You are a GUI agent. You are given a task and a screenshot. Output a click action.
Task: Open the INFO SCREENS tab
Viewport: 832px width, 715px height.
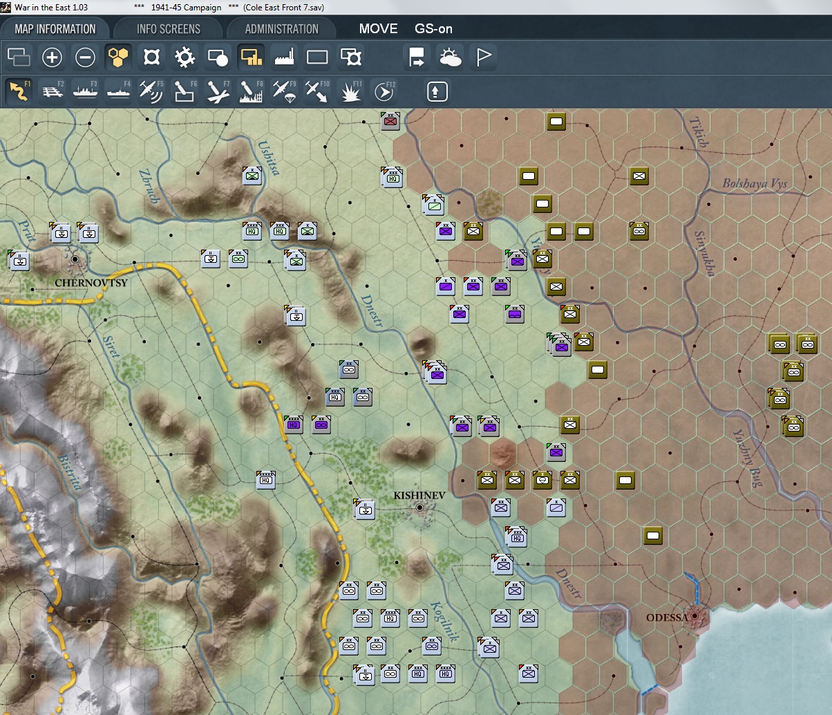point(169,29)
